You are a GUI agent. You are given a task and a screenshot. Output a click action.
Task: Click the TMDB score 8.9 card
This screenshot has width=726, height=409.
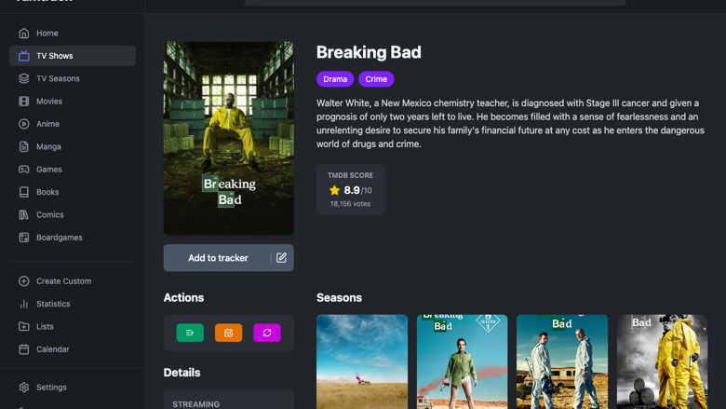pyautogui.click(x=351, y=189)
